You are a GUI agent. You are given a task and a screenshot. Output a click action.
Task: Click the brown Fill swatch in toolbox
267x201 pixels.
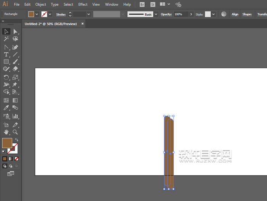click(x=7, y=143)
